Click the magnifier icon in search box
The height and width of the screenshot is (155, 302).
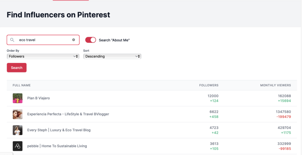point(12,40)
